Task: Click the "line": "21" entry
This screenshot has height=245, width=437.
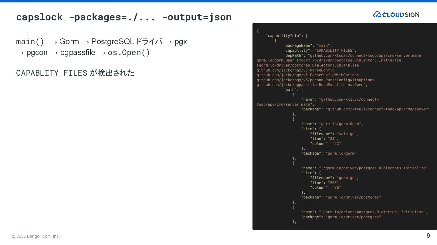Action: point(324,139)
